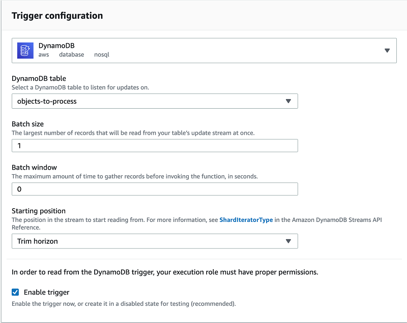Click the "database" tag under DynamoDB
The height and width of the screenshot is (323, 407).
[x=71, y=54]
